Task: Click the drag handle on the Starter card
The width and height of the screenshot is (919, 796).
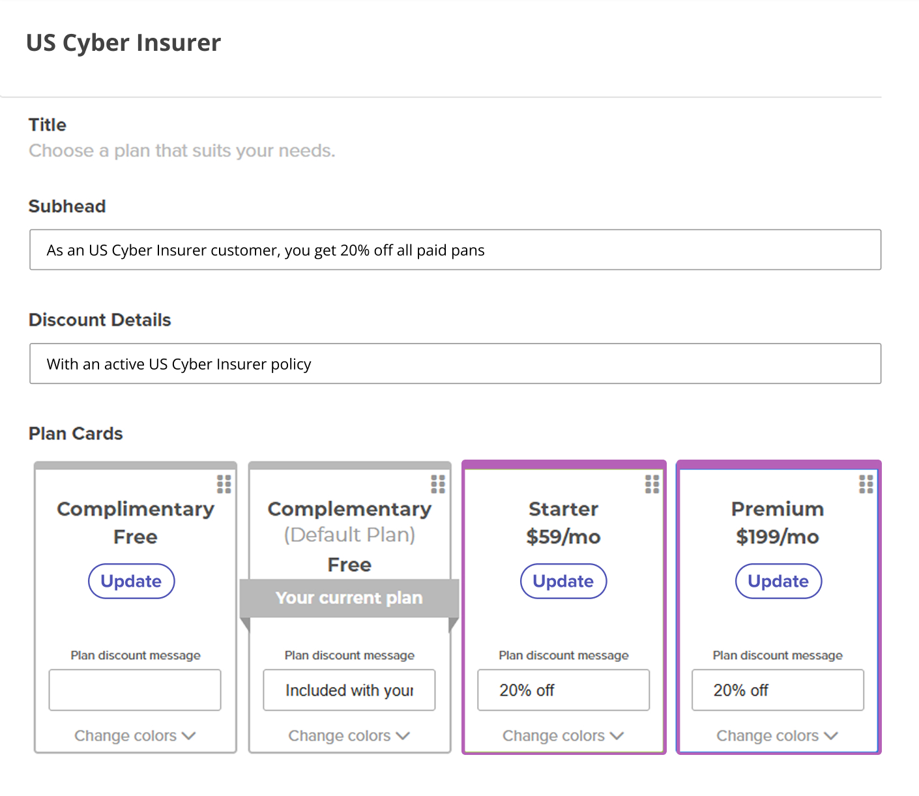Action: tap(652, 484)
